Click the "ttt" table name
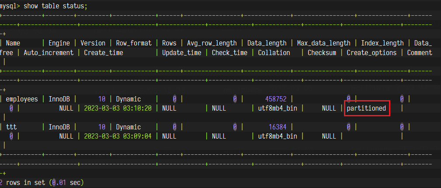The width and height of the screenshot is (441, 188). pyautogui.click(x=11, y=127)
